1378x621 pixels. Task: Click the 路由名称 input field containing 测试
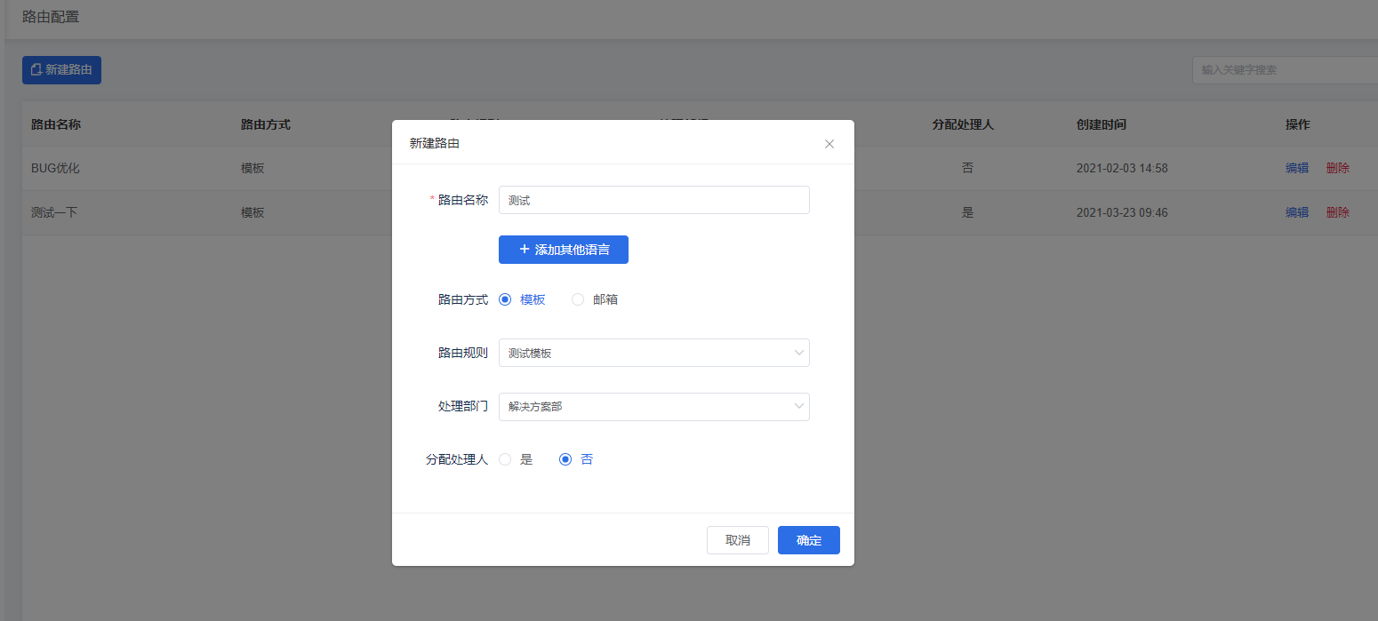point(654,200)
